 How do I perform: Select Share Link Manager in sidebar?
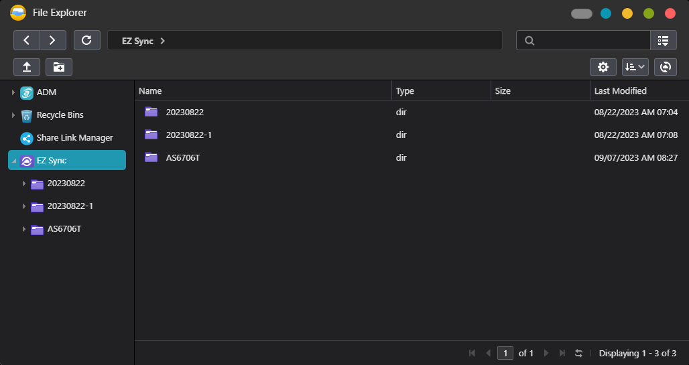coord(74,138)
